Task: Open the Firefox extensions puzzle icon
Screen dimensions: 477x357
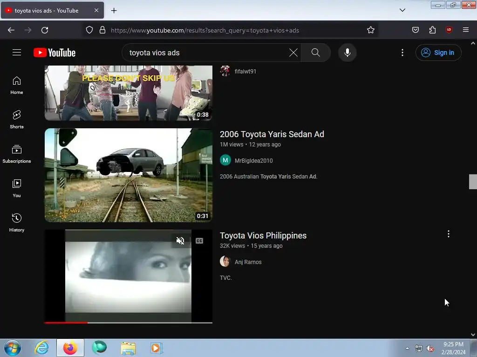Action: coord(432,30)
